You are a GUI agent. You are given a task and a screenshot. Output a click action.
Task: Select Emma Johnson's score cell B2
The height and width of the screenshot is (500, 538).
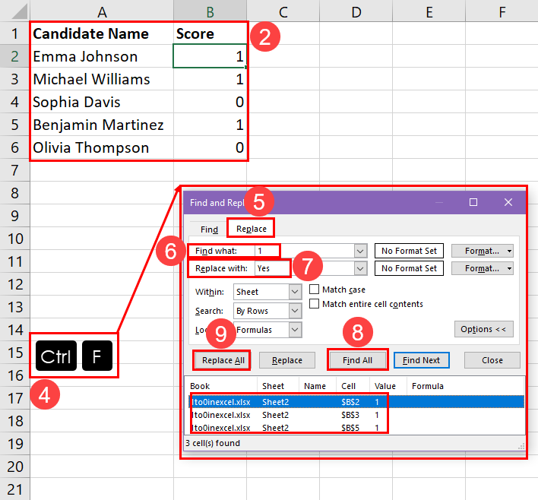210,56
